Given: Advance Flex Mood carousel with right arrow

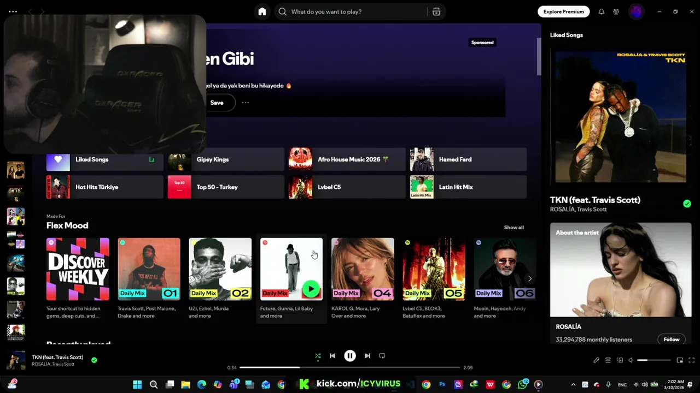Looking at the screenshot, I should pos(529,278).
